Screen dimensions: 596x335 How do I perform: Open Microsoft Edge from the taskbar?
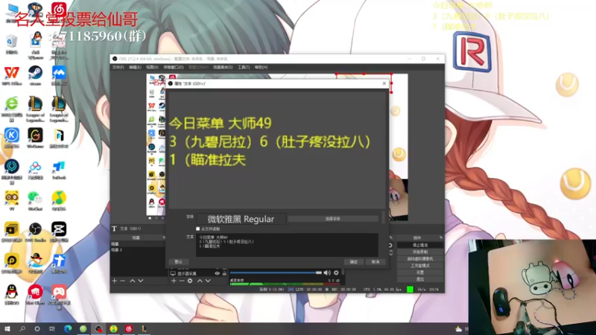tap(68, 329)
